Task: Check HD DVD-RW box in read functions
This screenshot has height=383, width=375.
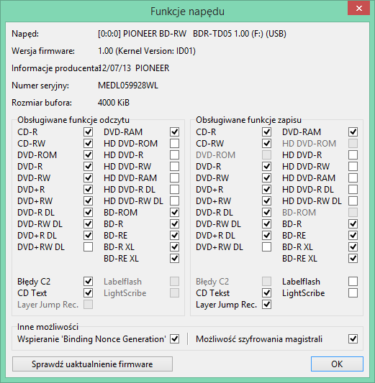Action: point(174,166)
